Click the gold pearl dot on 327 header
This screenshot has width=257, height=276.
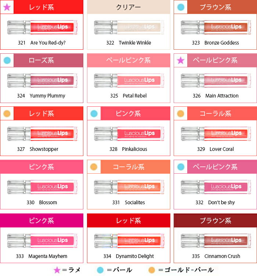(x=7, y=113)
